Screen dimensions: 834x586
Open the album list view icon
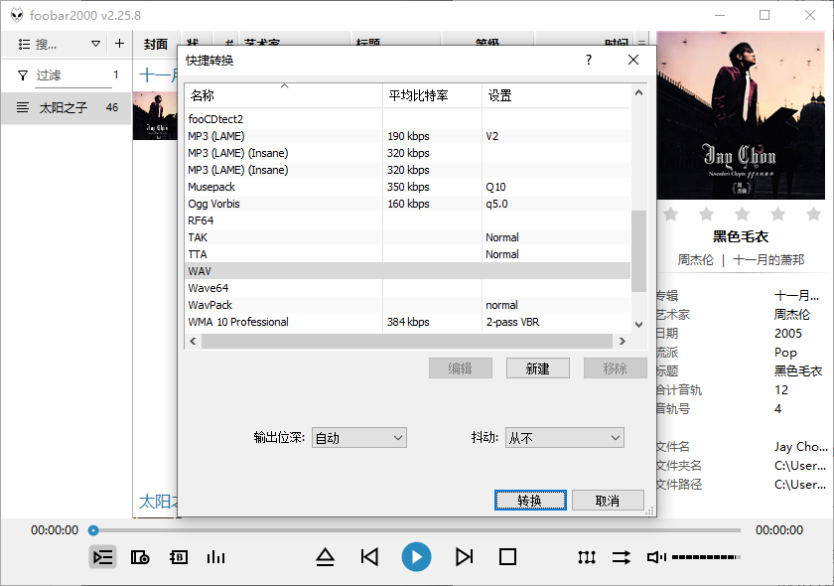[x=140, y=557]
